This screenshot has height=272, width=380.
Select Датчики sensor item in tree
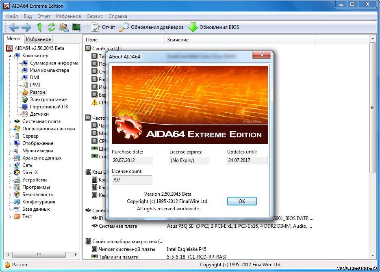pos(39,114)
